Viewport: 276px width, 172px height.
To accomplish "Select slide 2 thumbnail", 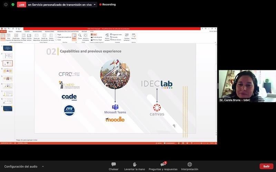I will point(8,56).
